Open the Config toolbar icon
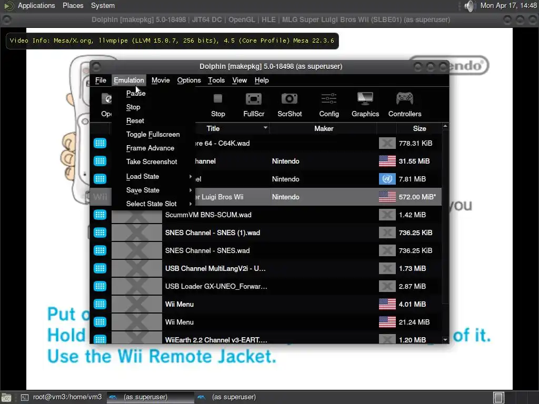The height and width of the screenshot is (404, 539). coord(329,105)
